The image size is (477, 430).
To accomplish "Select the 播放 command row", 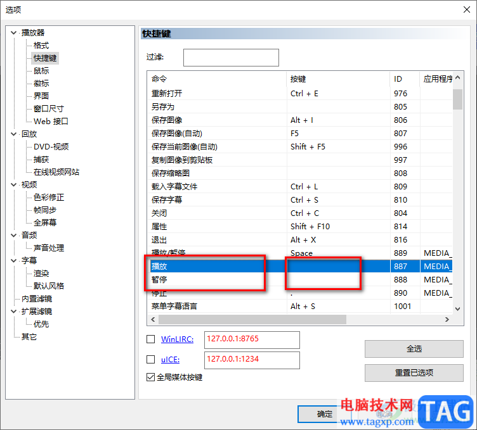I will [x=299, y=267].
